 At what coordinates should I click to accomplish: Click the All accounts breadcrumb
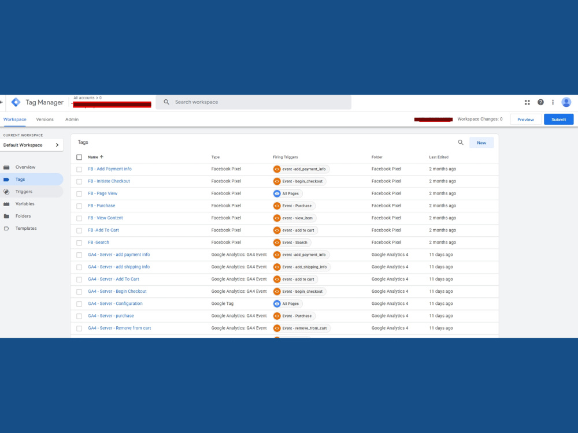click(84, 98)
